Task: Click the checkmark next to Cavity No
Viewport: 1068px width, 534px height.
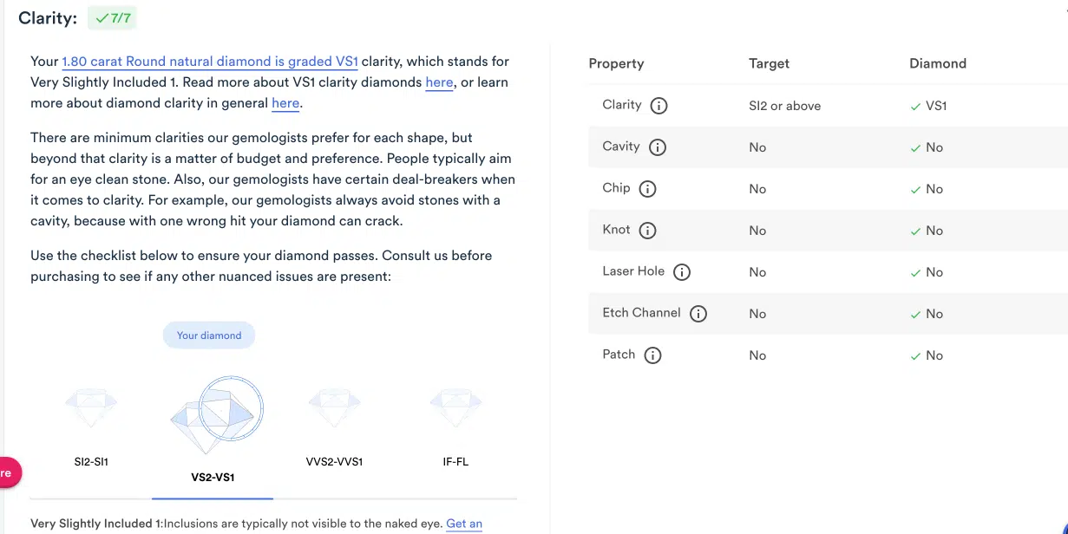Action: coord(915,147)
